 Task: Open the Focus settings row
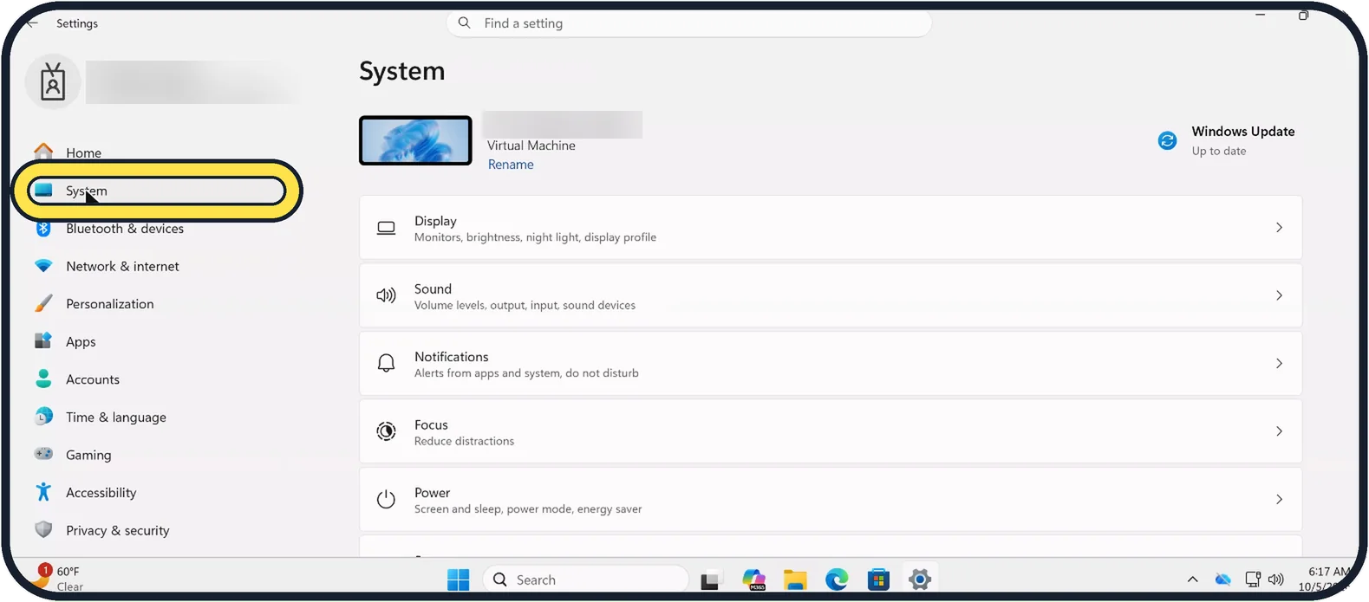[831, 430]
